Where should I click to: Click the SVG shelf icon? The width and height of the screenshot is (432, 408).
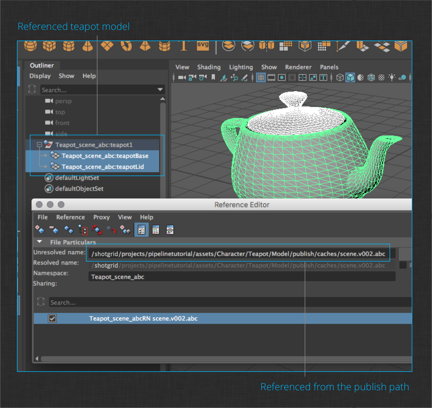[203, 46]
